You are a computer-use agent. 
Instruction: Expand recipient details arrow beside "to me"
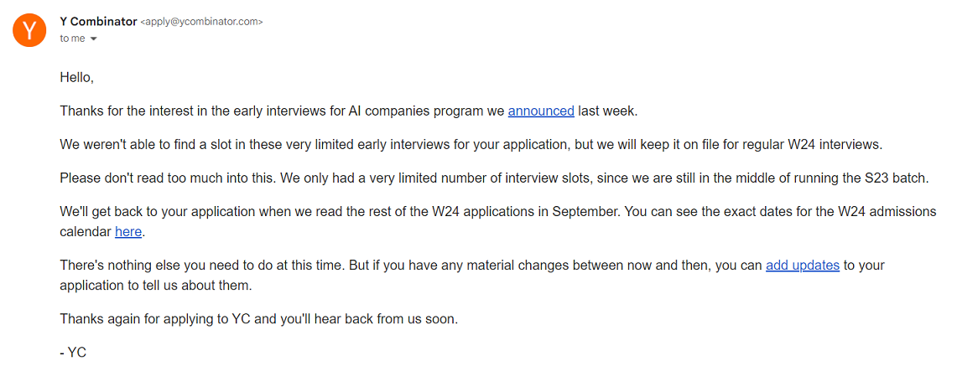pos(94,39)
